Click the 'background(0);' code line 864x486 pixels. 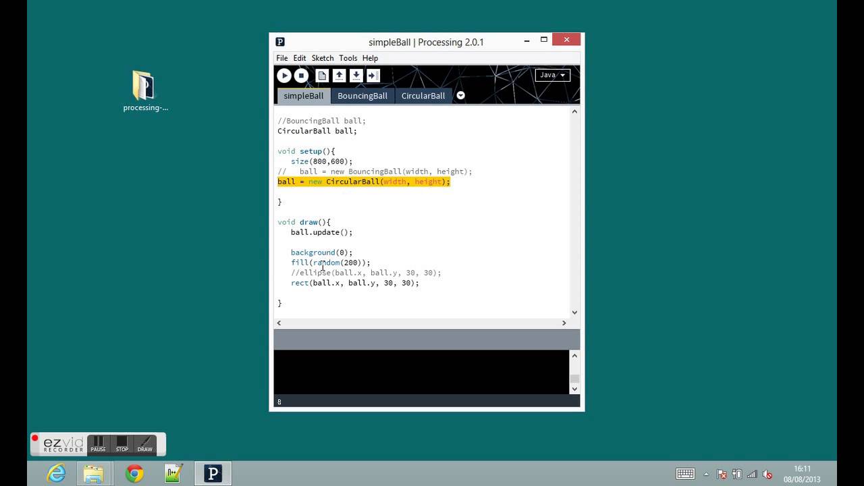point(321,252)
